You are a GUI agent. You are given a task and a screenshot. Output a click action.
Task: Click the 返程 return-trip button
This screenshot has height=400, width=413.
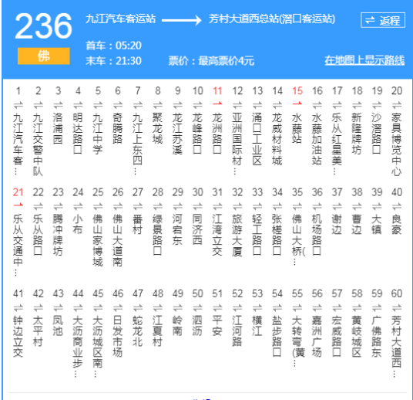(383, 20)
